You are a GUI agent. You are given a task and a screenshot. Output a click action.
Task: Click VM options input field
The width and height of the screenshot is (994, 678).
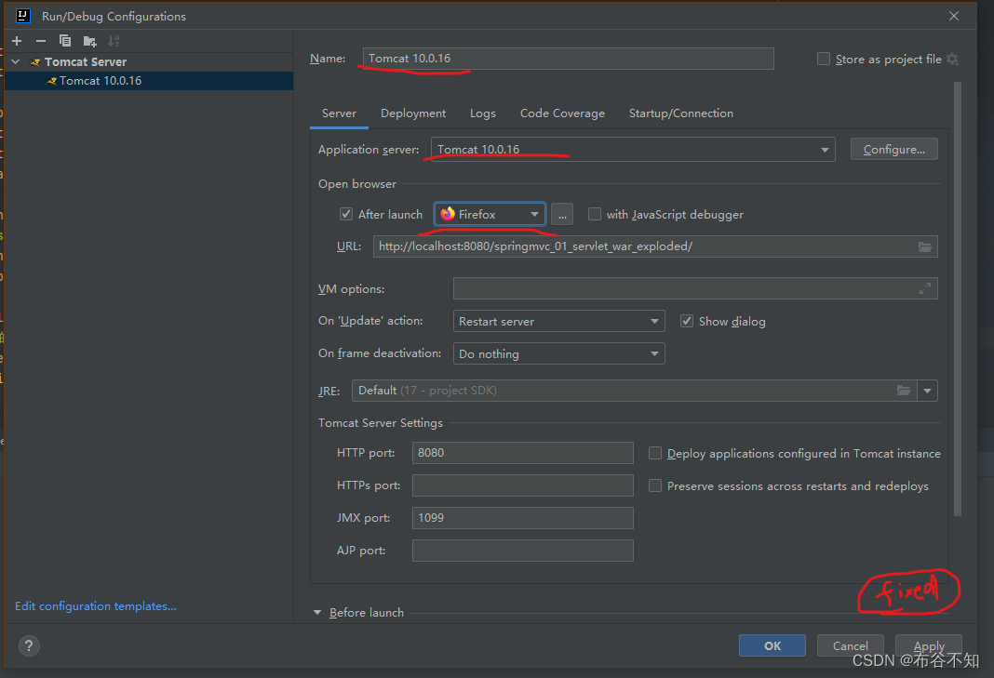695,288
